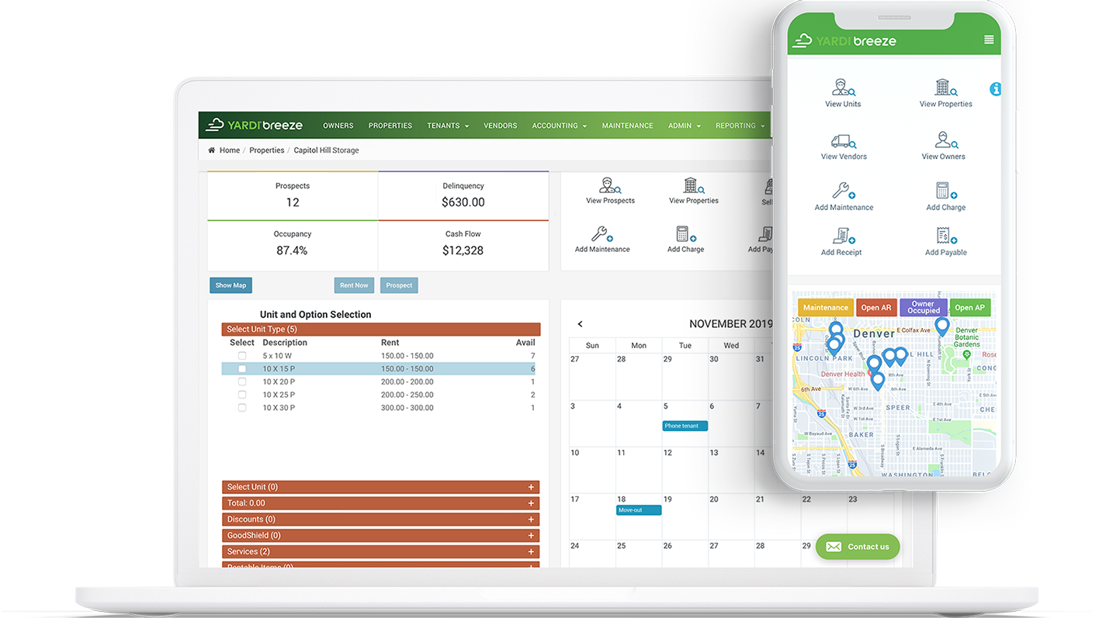The image size is (1099, 618).
Task: Click the Yardi Breeze logo on phone
Action: pos(844,40)
